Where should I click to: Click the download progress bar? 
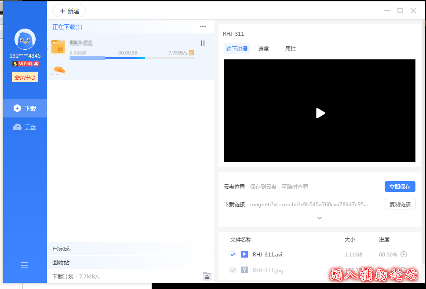coord(131,58)
